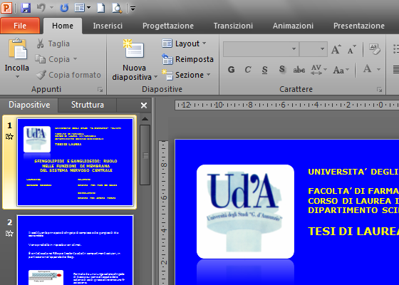This screenshot has height=285, width=399.
Task: Open print preview magnifier icon
Action: click(x=117, y=8)
